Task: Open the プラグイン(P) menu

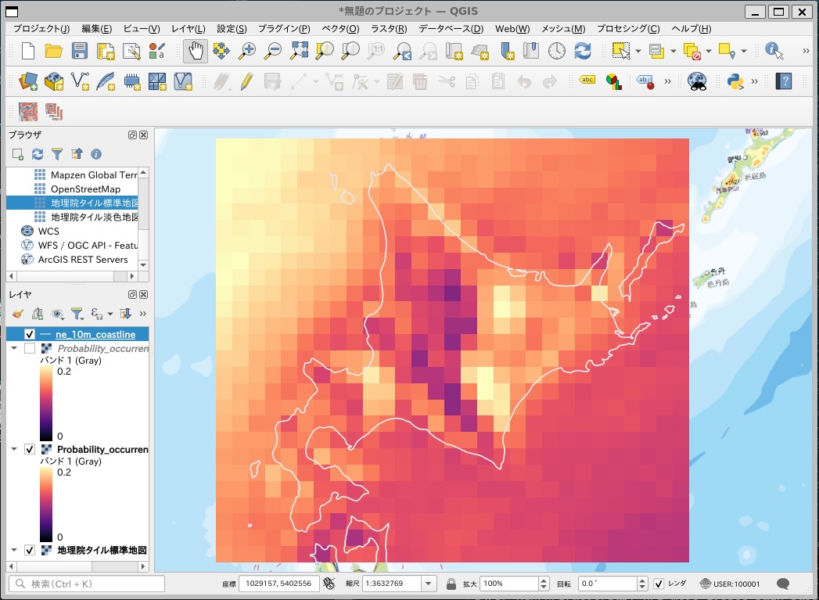Action: click(283, 29)
